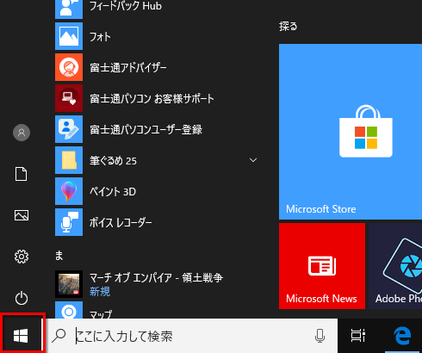422x353 pixels.
Task: Open the Settings gear icon
Action: pos(22,257)
